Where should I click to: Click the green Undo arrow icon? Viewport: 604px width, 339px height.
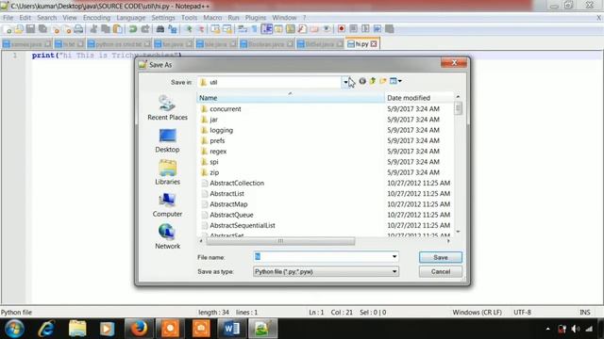coord(133,29)
